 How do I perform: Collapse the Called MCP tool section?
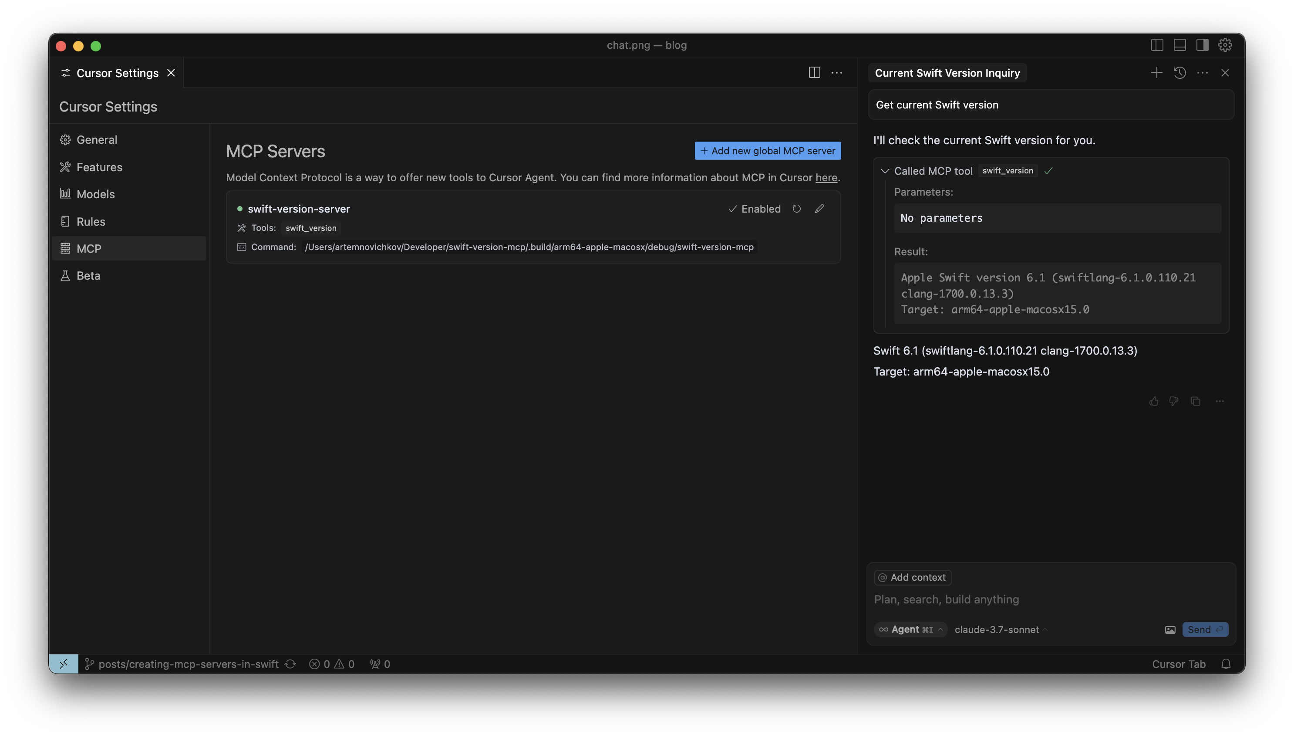coord(885,171)
